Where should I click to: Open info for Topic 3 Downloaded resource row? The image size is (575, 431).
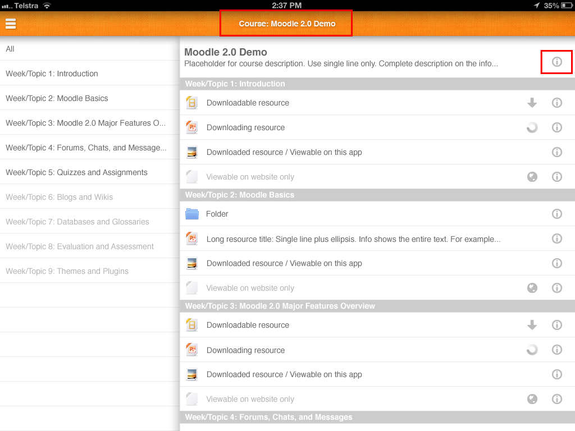(x=556, y=374)
